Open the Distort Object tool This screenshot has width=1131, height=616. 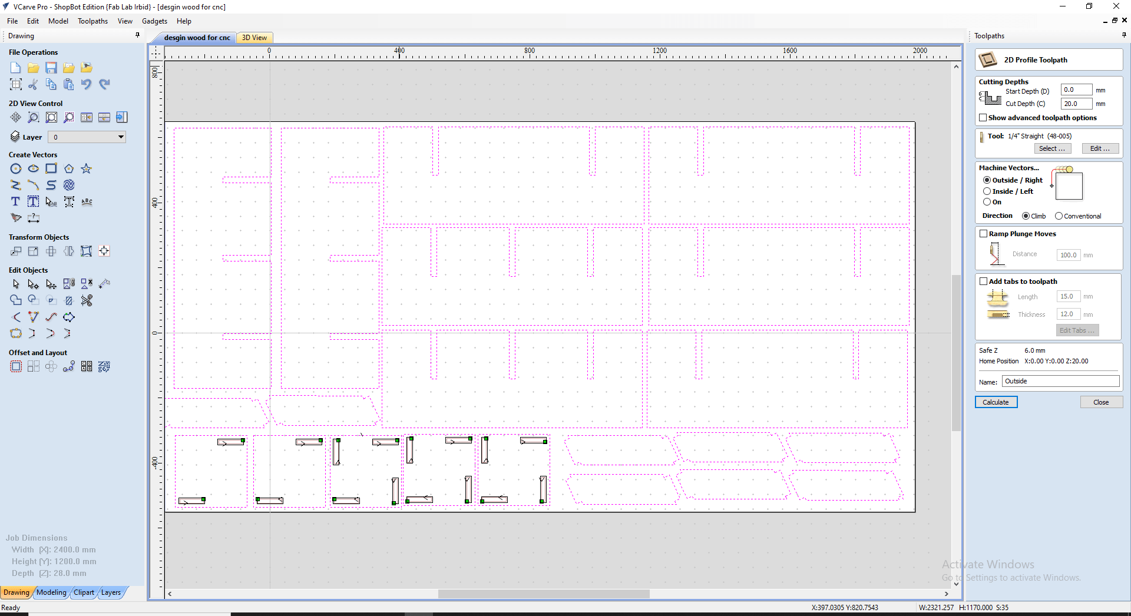point(87,251)
